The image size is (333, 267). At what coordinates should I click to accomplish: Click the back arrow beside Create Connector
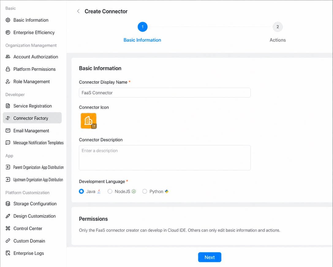point(78,11)
